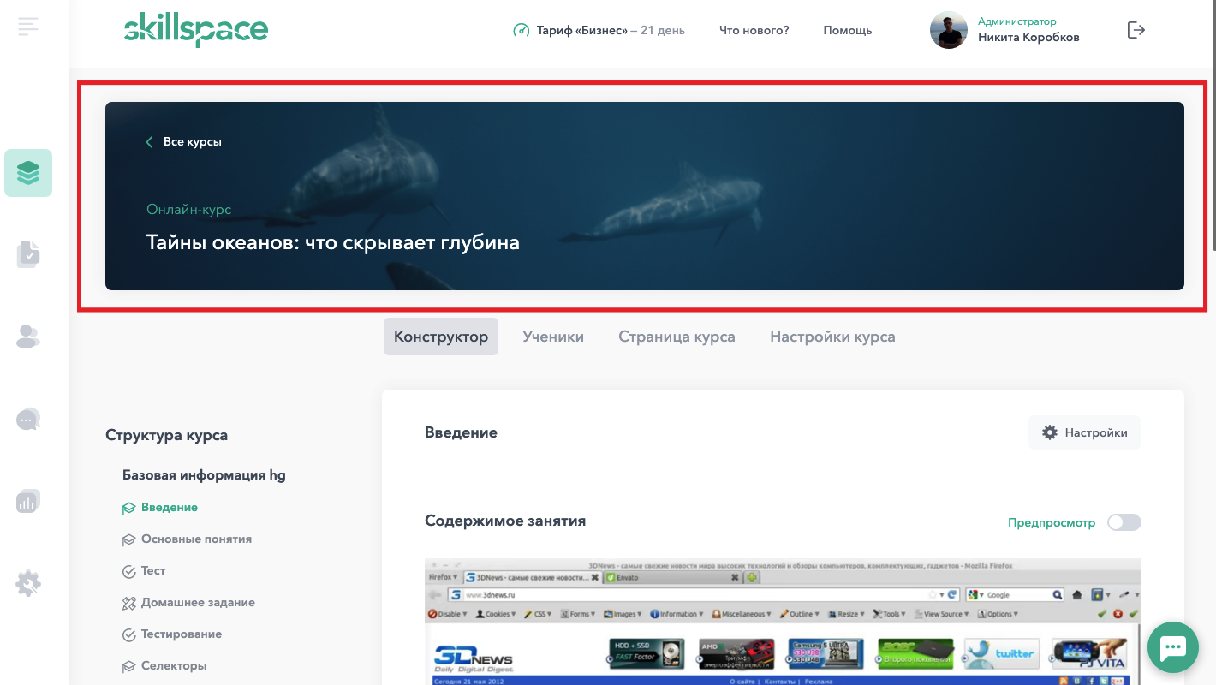1216x685 pixels.
Task: Click the course title Тайны океанов
Action: pyautogui.click(x=333, y=242)
